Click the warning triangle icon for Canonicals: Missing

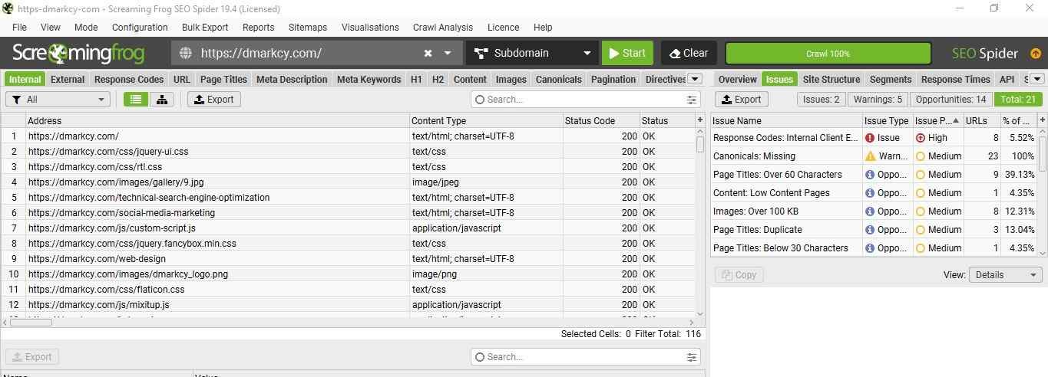click(870, 156)
